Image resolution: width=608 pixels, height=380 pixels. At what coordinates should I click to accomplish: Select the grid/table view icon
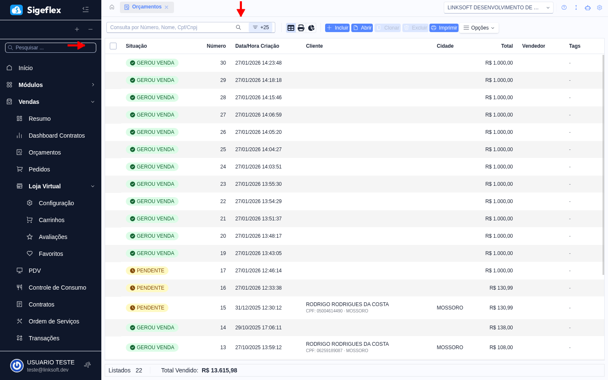click(291, 27)
